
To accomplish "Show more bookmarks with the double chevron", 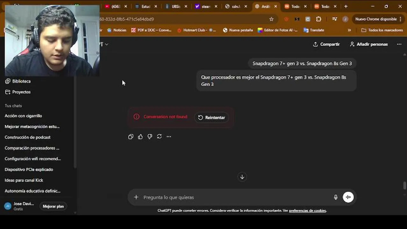I will pos(349,30).
